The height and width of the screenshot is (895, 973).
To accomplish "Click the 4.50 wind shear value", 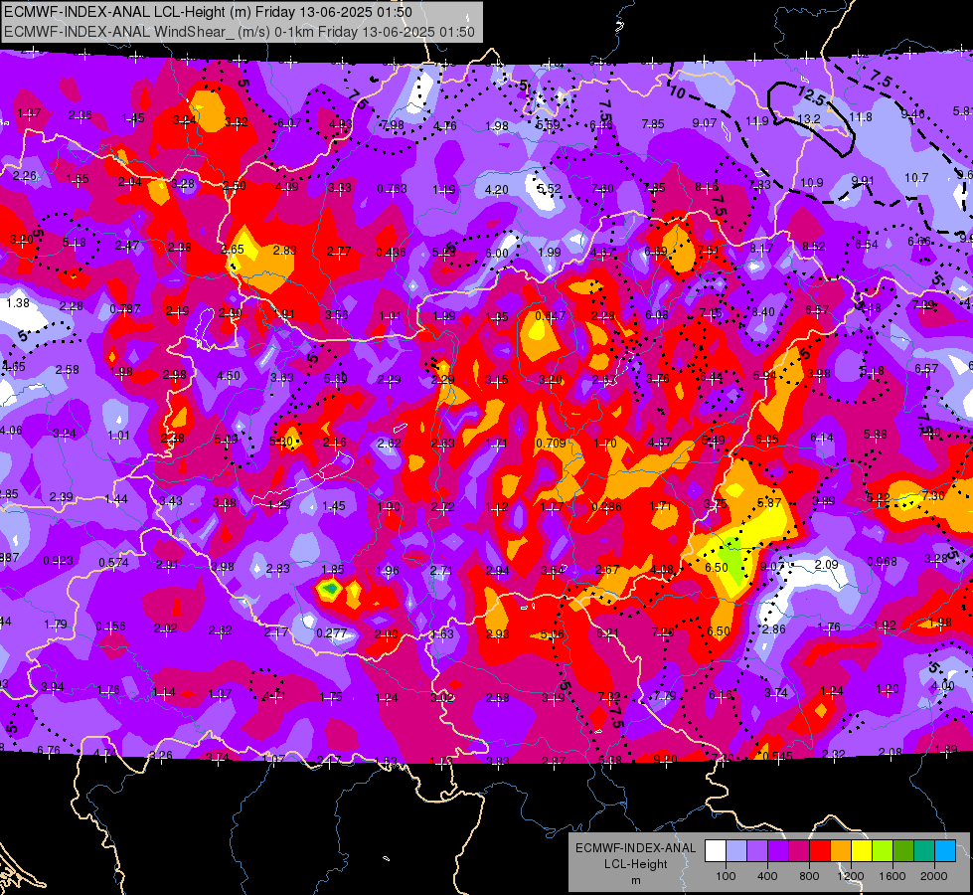I will [229, 375].
